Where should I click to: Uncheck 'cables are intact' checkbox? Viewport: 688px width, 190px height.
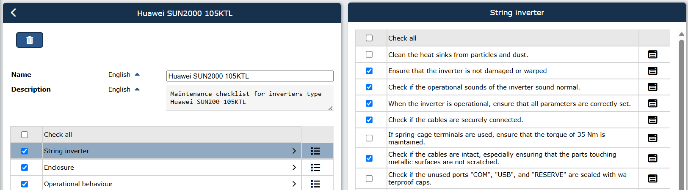coord(369,158)
